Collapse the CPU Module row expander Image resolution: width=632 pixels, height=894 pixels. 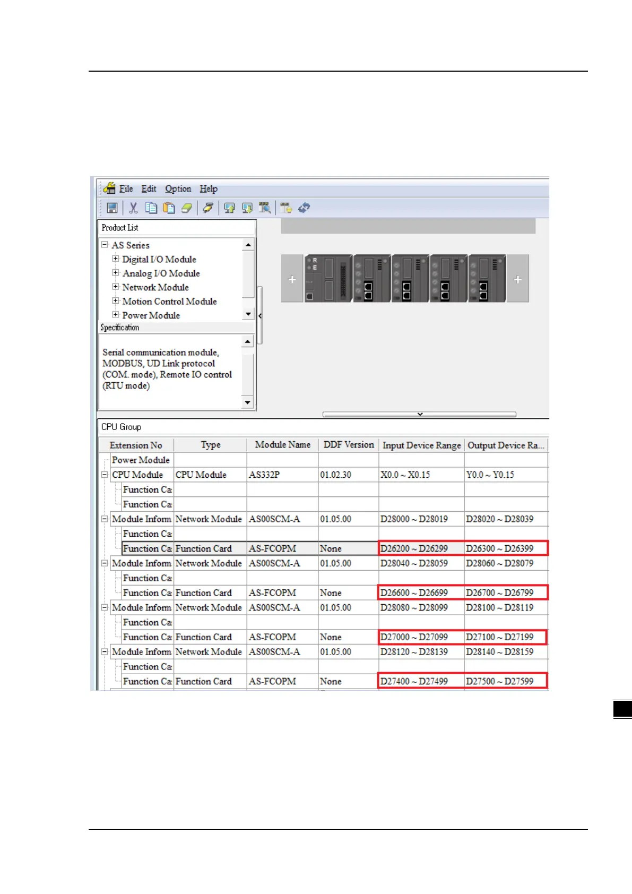pyautogui.click(x=105, y=475)
